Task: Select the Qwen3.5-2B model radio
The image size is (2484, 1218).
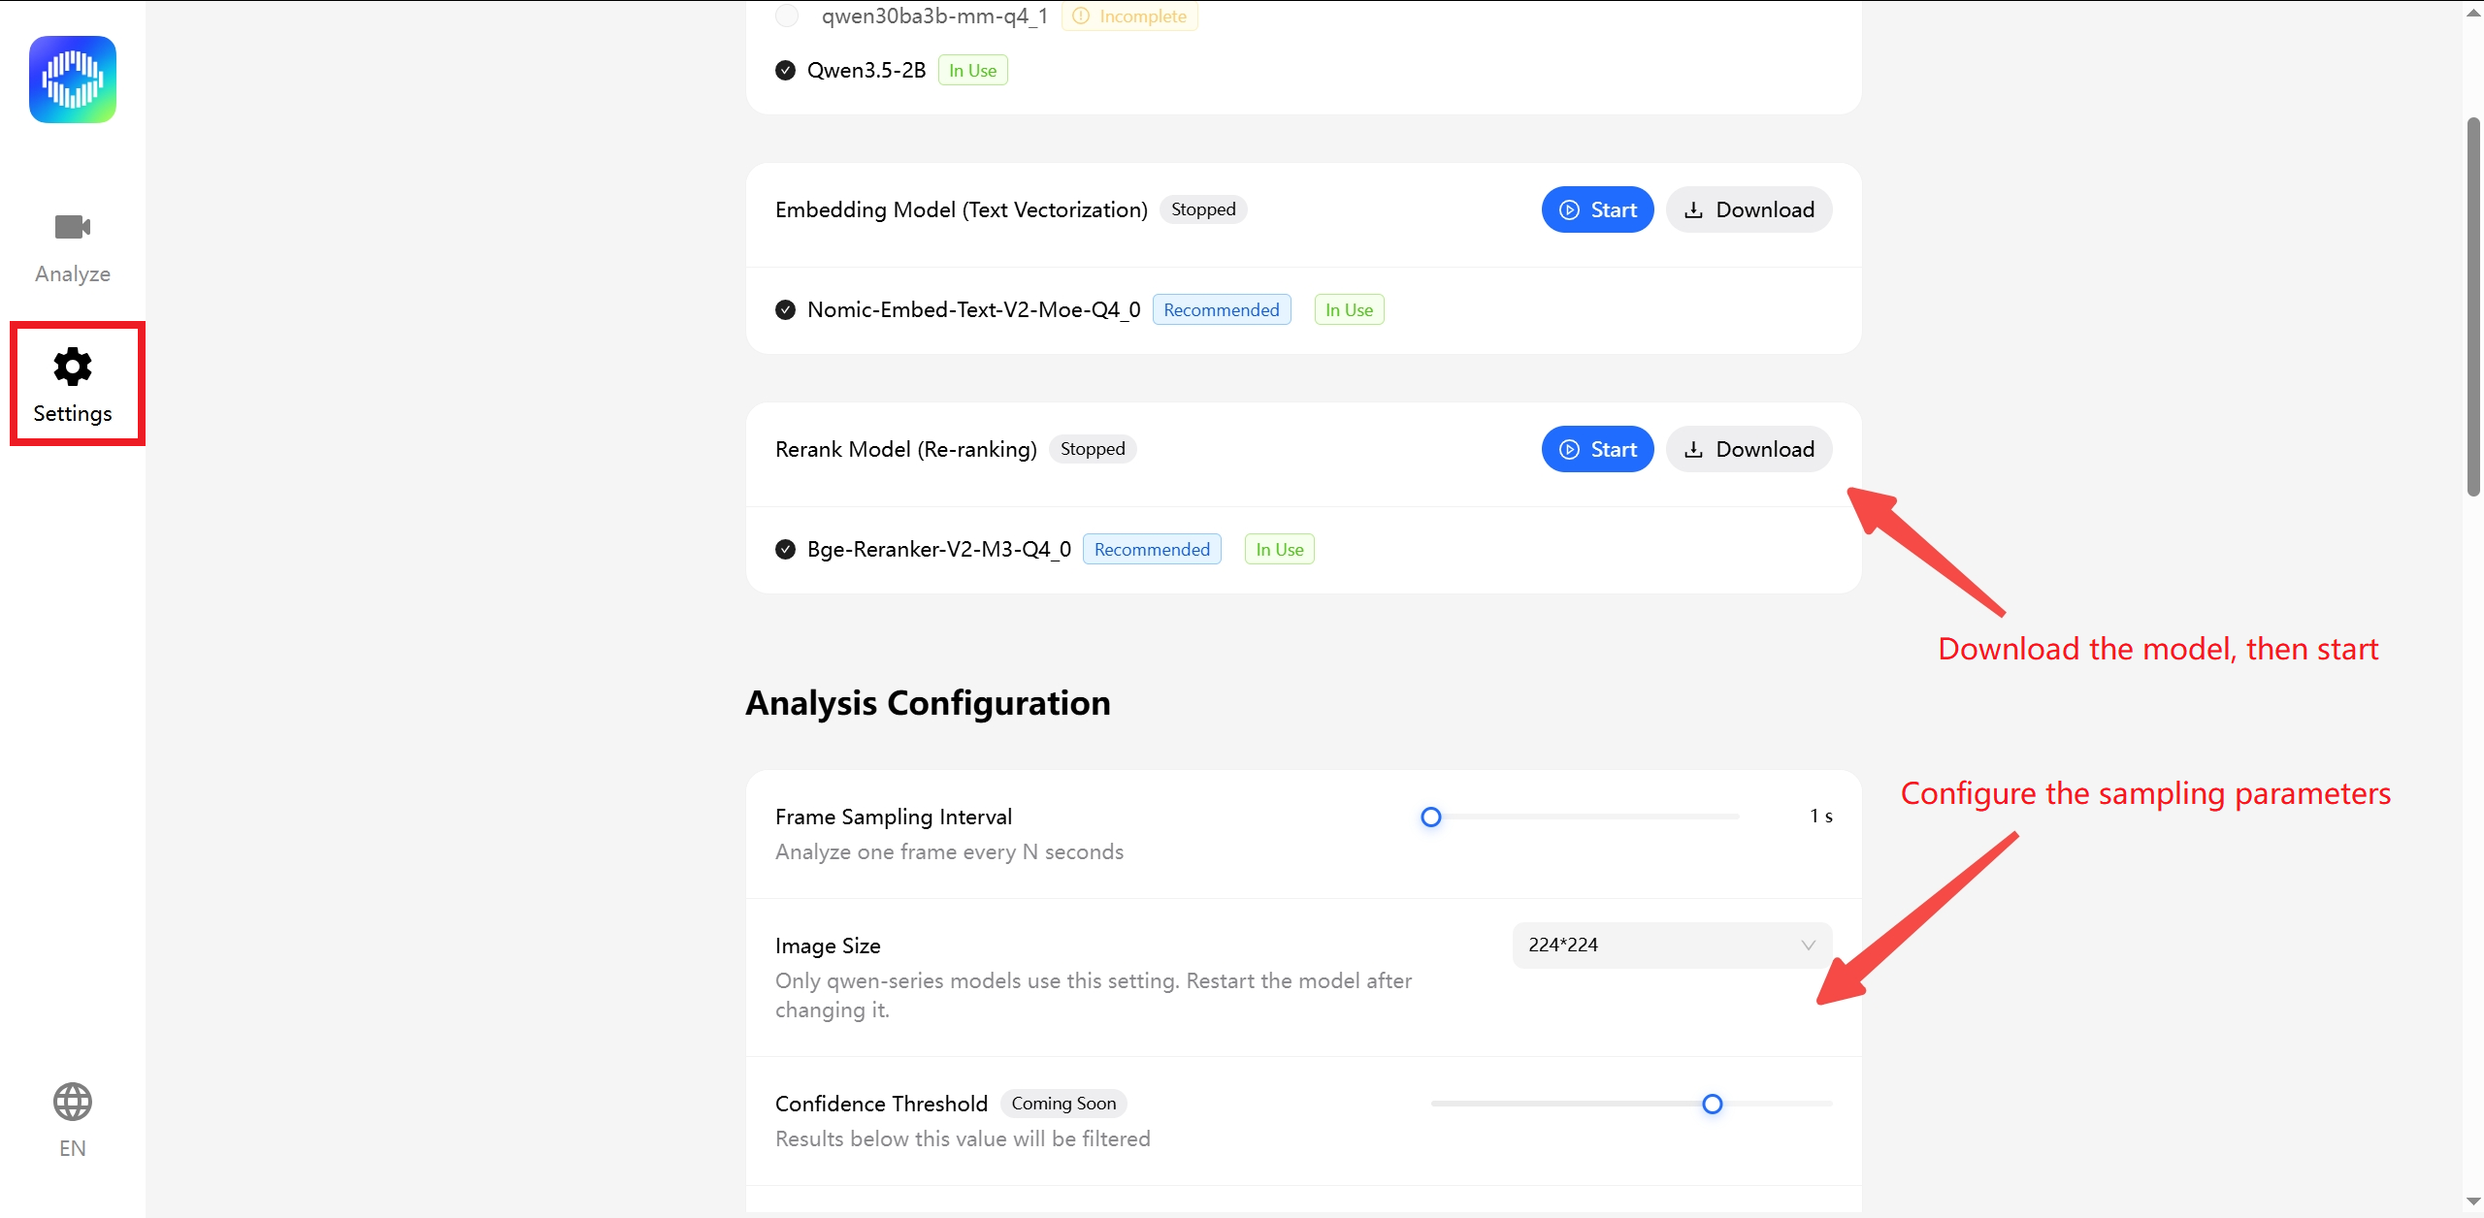Action: coord(786,70)
